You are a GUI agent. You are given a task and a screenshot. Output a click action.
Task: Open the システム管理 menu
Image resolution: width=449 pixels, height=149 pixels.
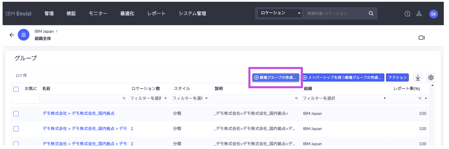[192, 13]
